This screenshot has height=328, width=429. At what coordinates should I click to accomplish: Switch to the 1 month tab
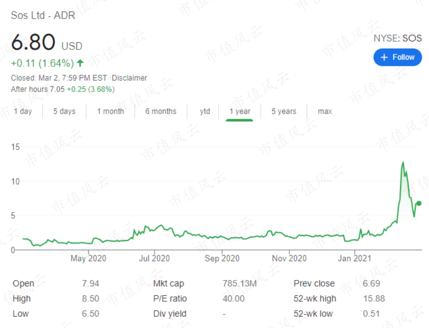point(110,111)
